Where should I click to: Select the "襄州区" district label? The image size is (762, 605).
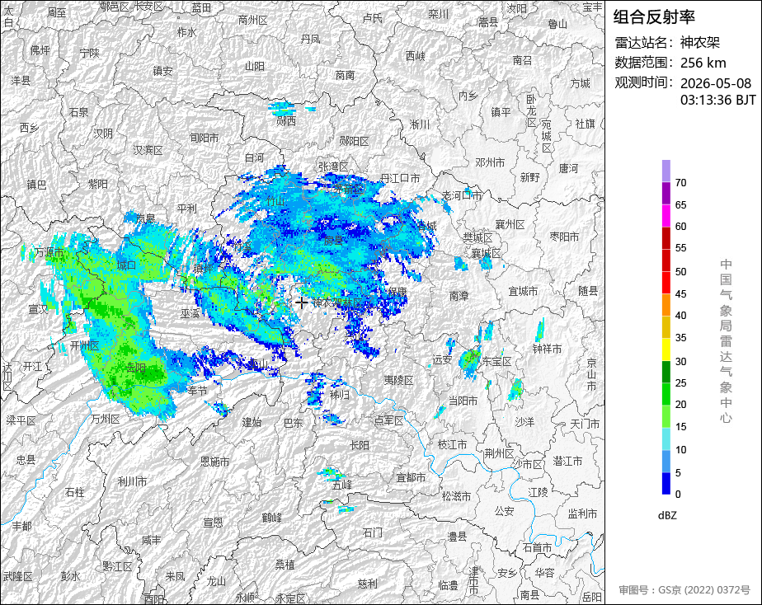510,224
